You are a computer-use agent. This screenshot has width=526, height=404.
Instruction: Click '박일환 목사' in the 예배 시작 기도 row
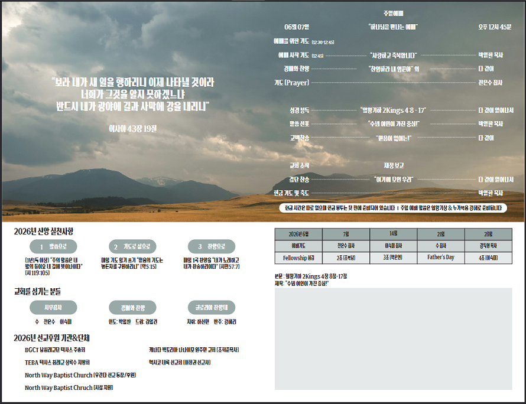pyautogui.click(x=491, y=56)
